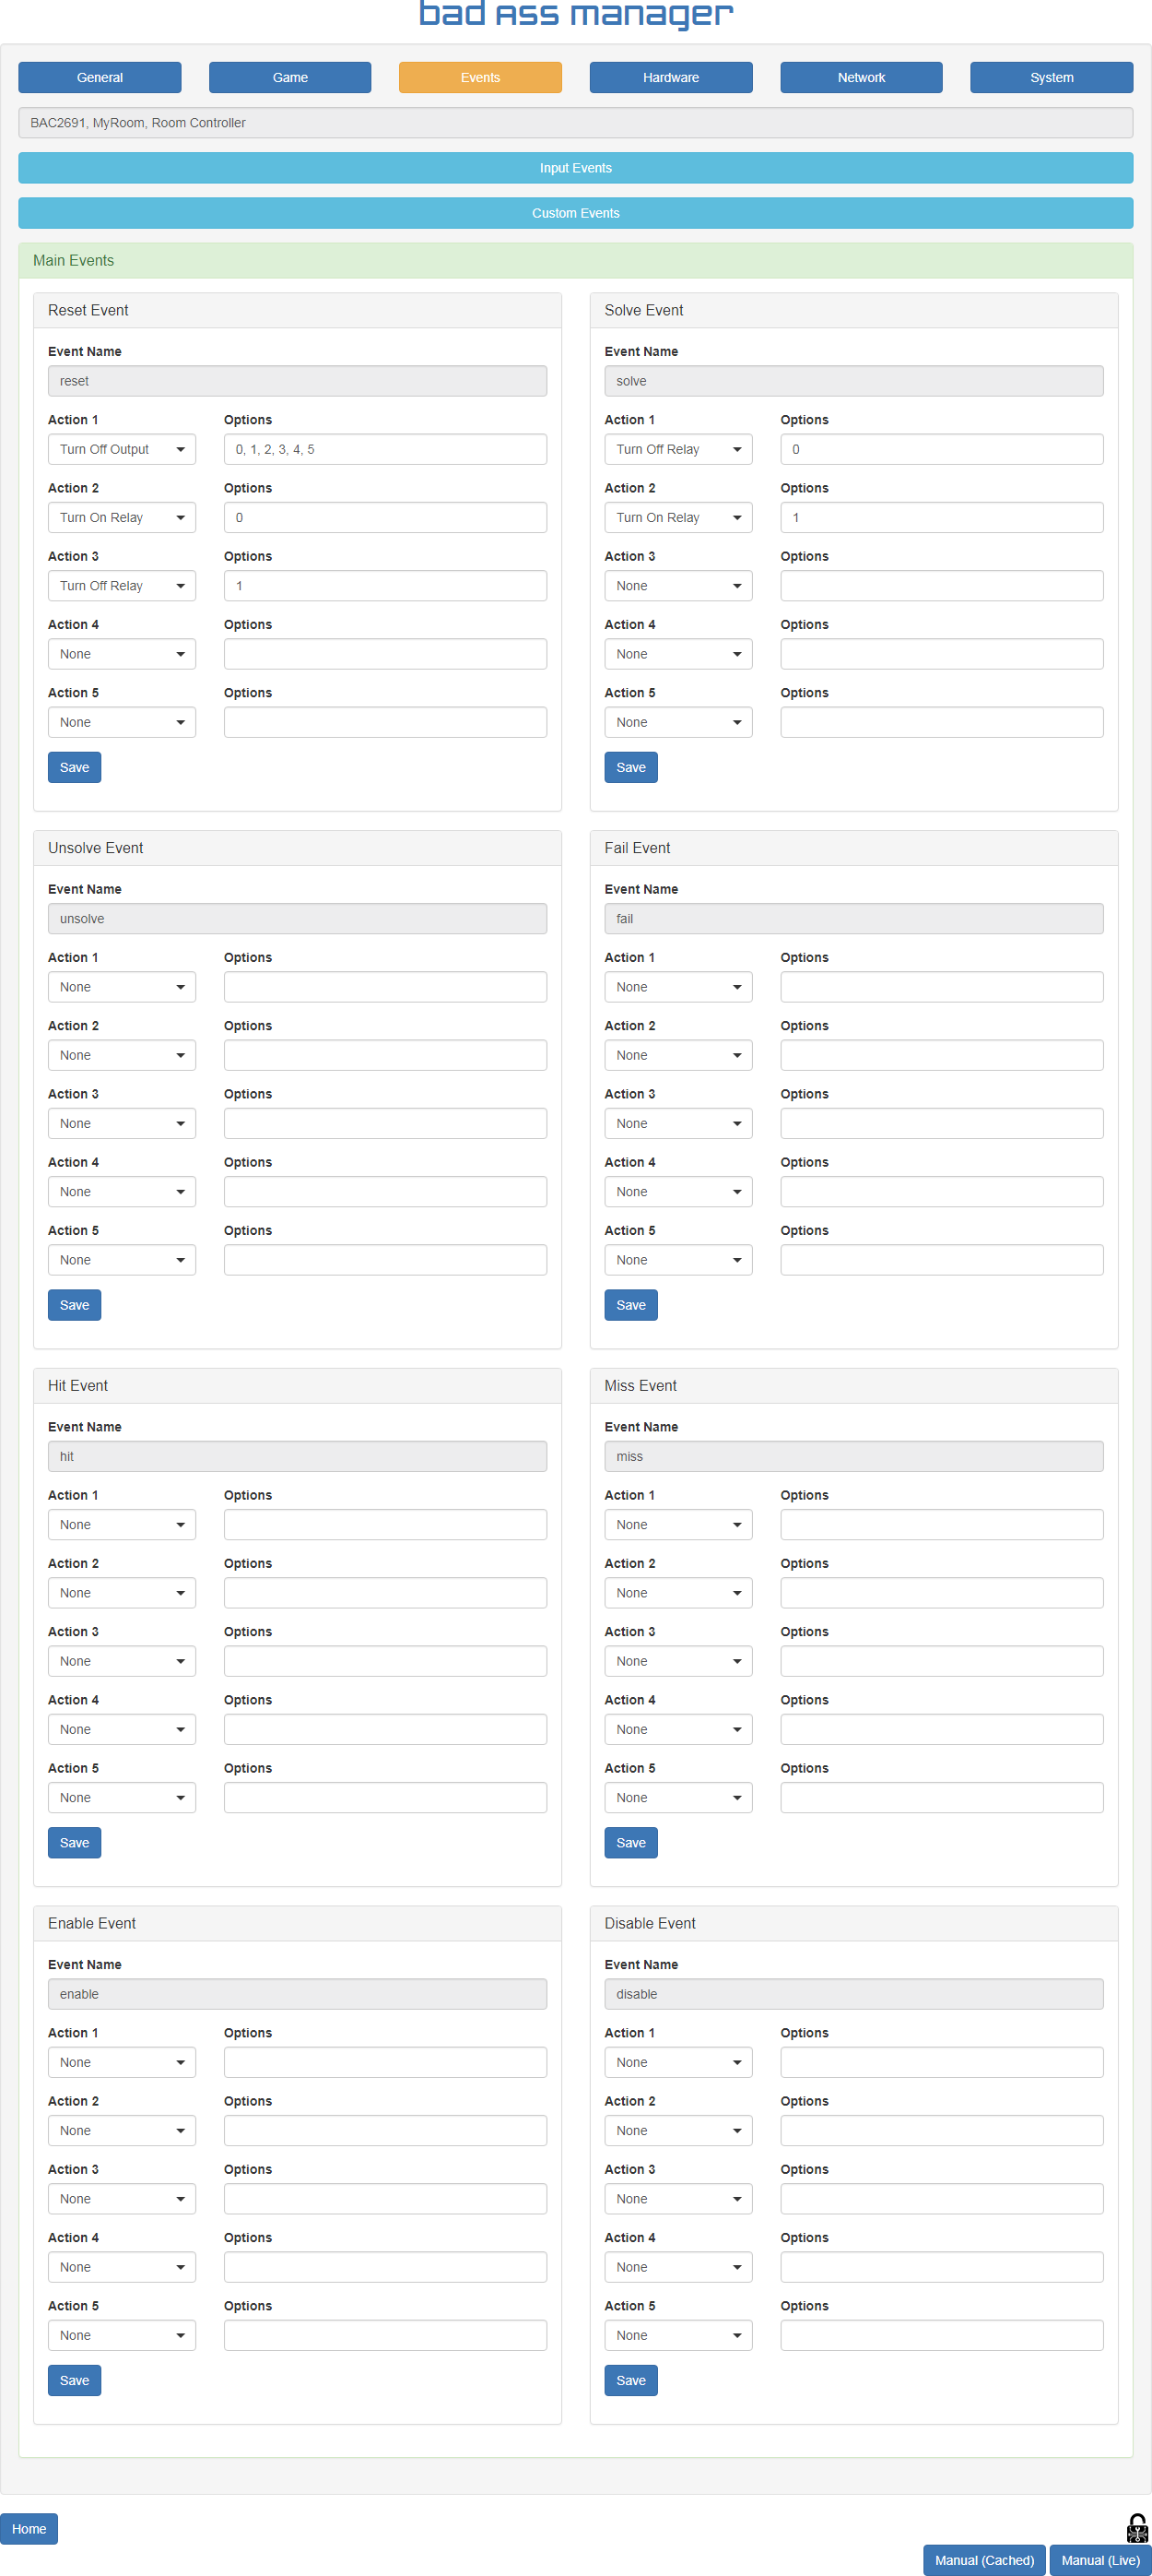Open Miss Event Action 2 dropdown
This screenshot has width=1152, height=2576.
pos(678,1593)
